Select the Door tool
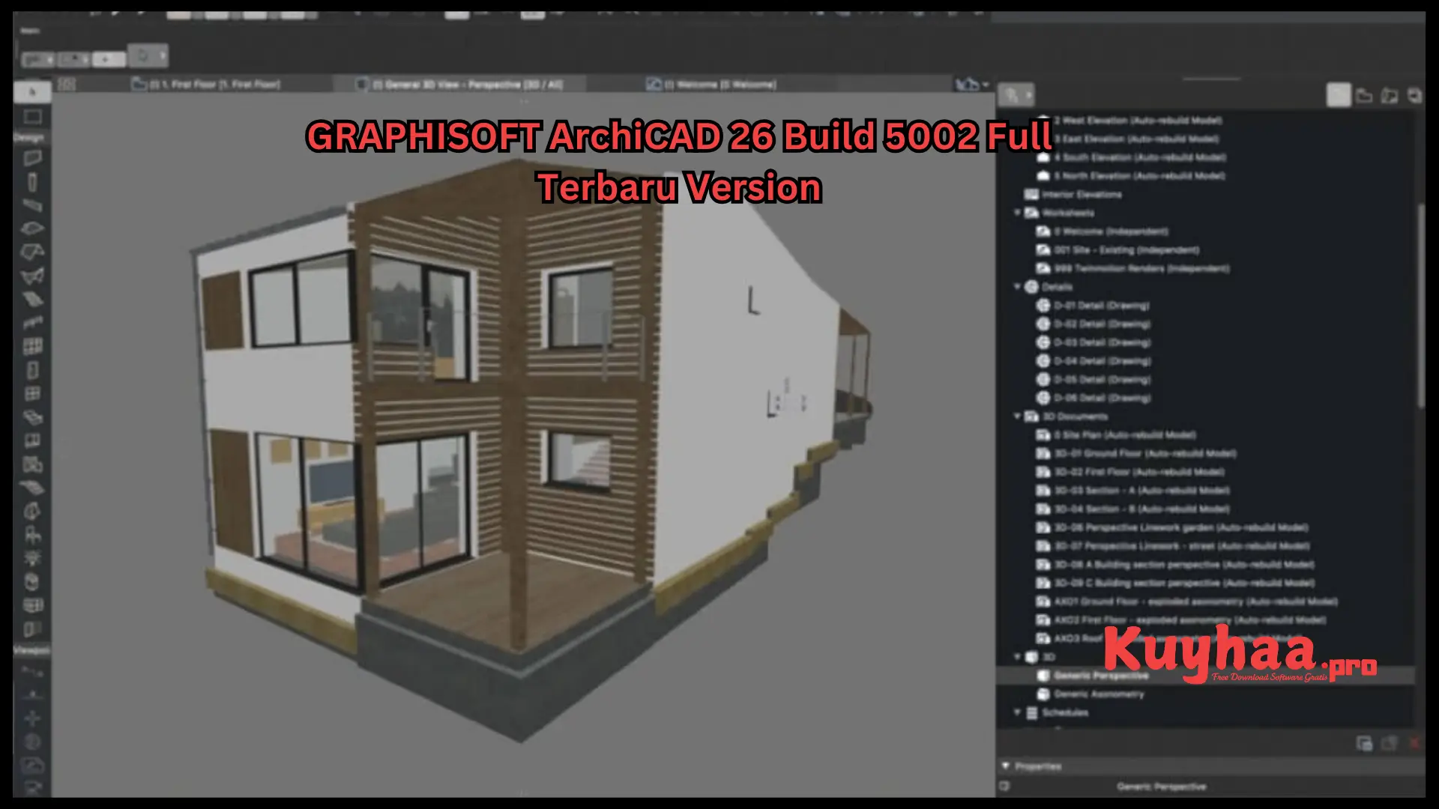 pyautogui.click(x=32, y=370)
